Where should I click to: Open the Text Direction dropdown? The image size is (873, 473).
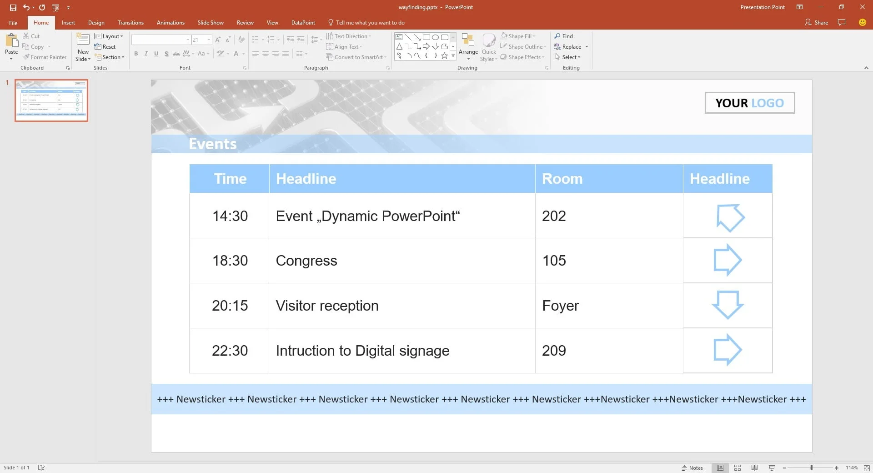[x=349, y=36]
